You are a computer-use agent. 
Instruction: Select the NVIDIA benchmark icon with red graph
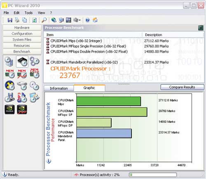22,110
